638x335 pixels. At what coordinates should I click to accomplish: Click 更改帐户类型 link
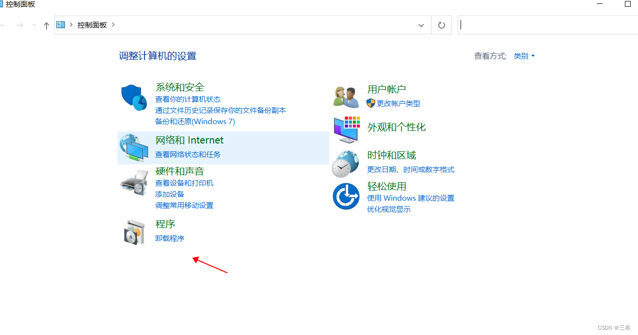(x=399, y=103)
